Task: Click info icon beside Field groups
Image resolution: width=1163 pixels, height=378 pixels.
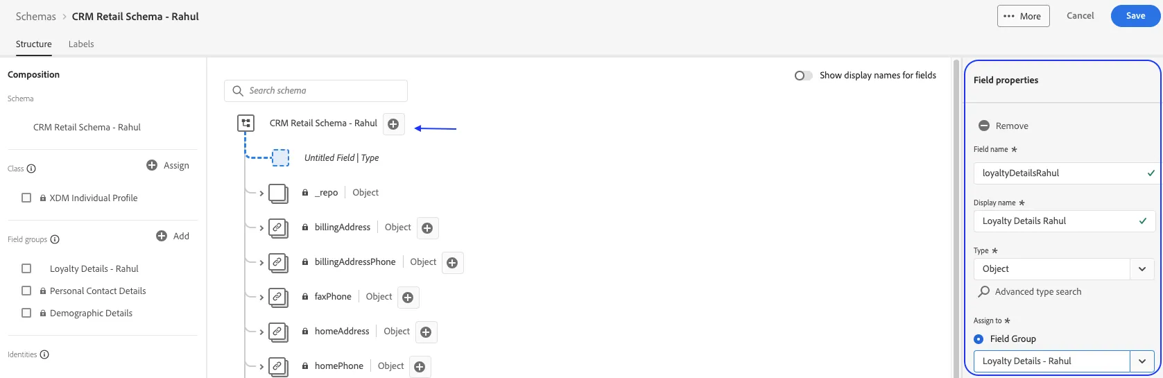Action: pos(55,239)
